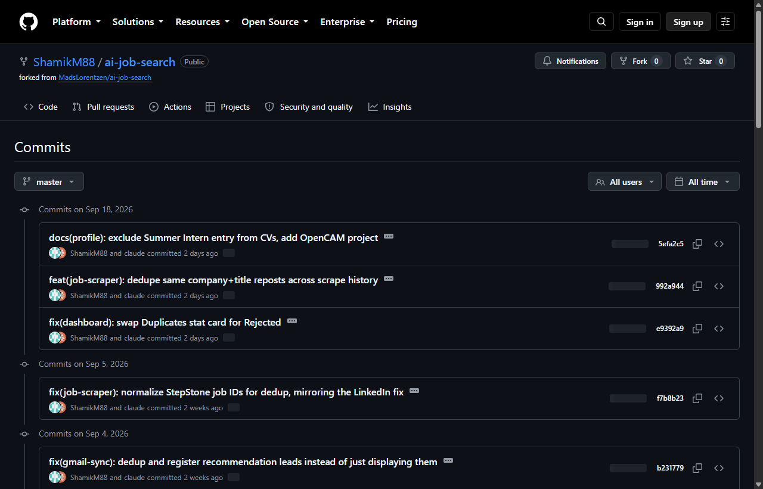Fork this repository
The image size is (763, 489).
coord(641,61)
